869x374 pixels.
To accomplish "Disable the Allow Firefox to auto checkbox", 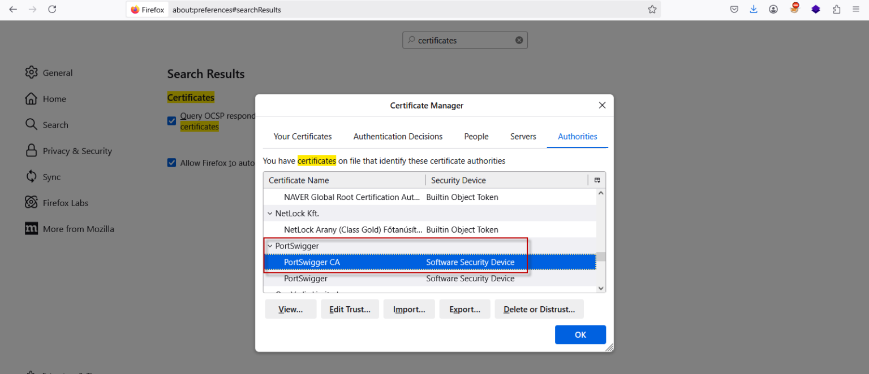I will 171,163.
